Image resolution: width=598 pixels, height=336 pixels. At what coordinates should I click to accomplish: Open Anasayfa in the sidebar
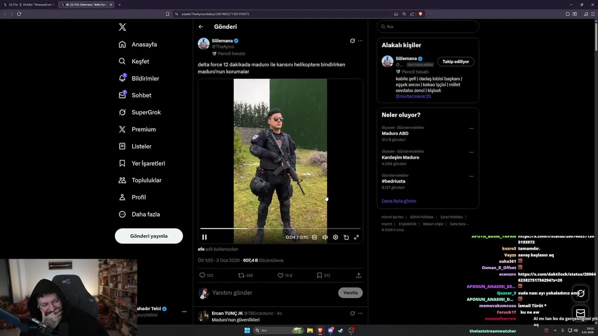click(x=138, y=44)
